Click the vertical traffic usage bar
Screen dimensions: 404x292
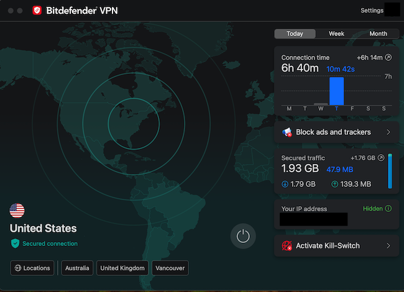[x=390, y=171]
